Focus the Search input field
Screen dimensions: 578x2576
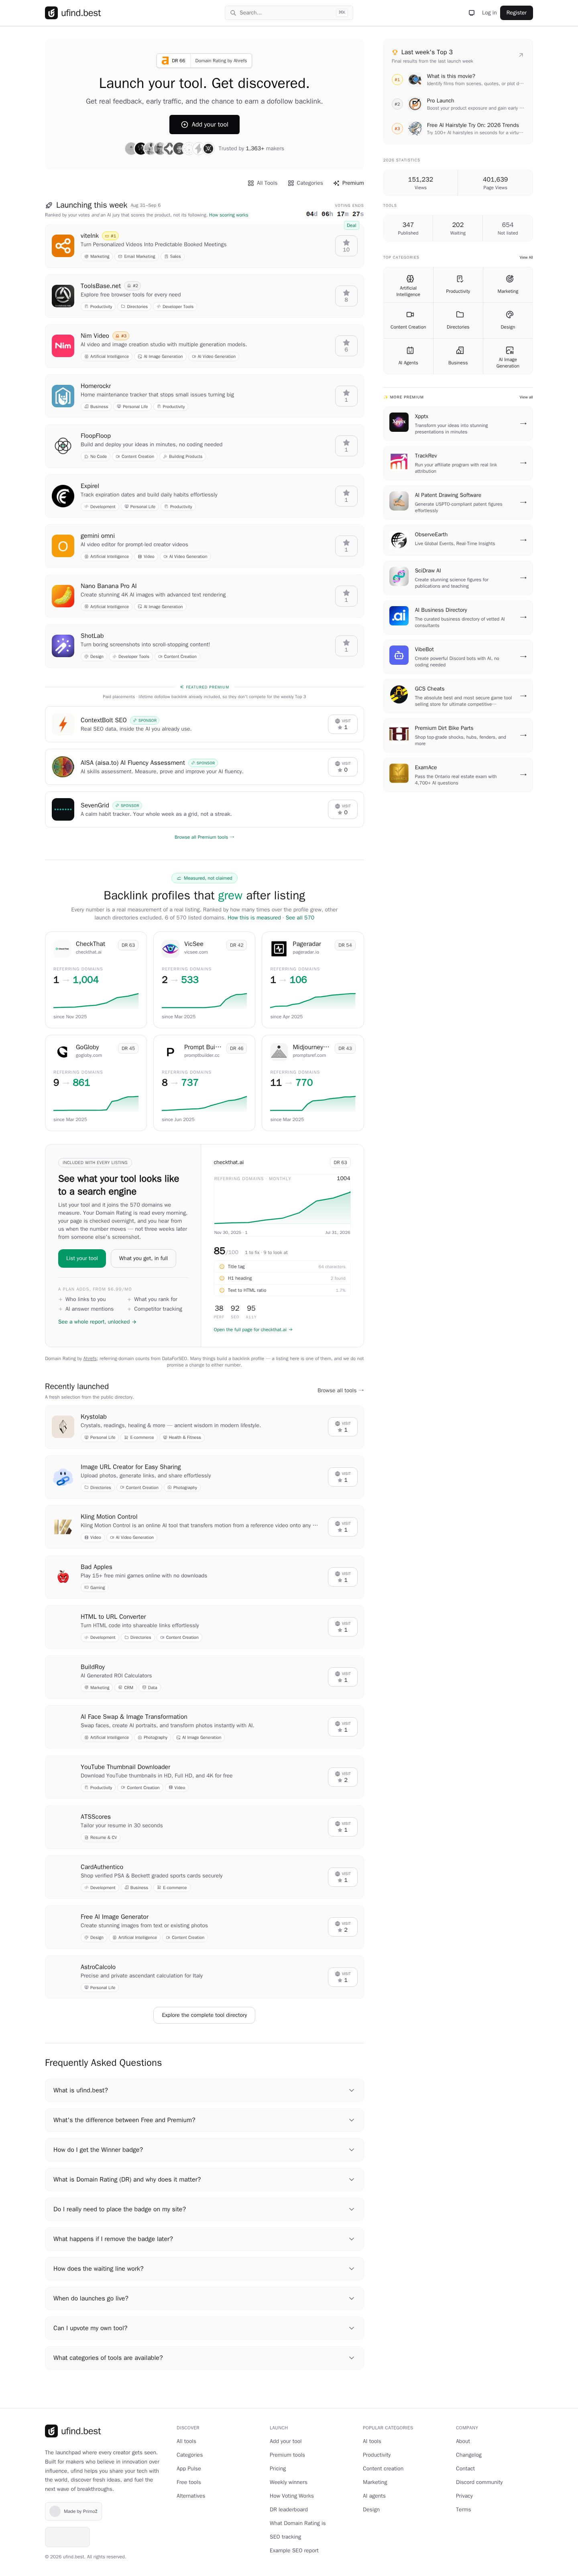click(288, 13)
